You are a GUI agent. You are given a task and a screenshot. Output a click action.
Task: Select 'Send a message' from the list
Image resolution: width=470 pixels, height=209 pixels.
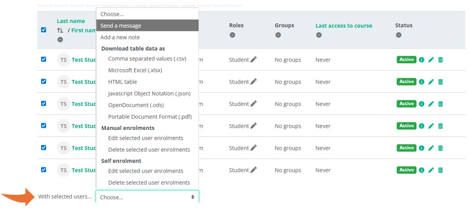[121, 26]
